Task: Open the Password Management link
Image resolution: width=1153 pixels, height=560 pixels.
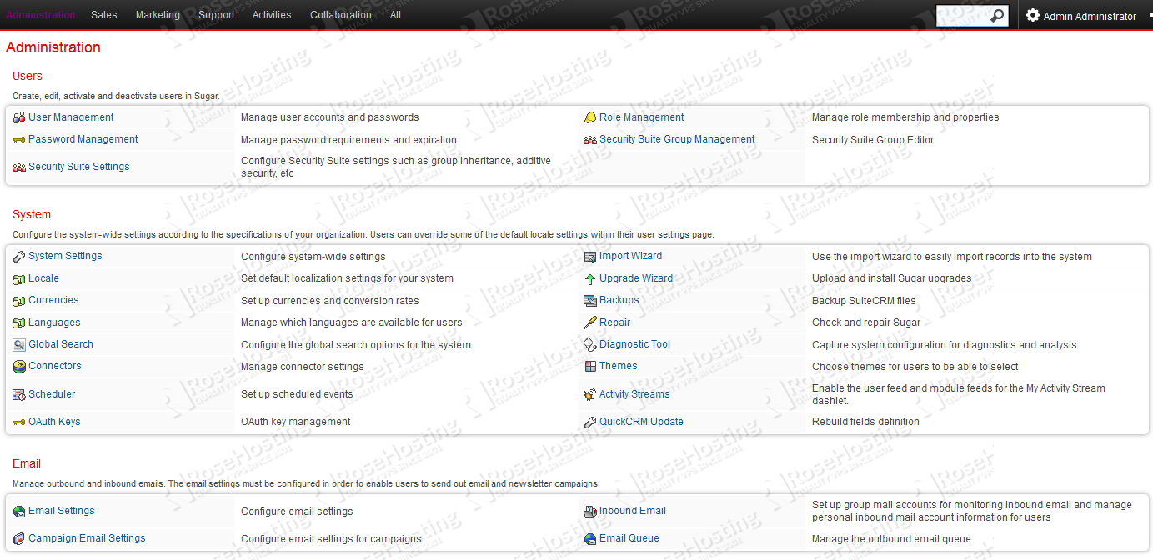Action: (x=83, y=139)
